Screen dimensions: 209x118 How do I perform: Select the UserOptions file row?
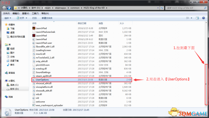coord(82,80)
